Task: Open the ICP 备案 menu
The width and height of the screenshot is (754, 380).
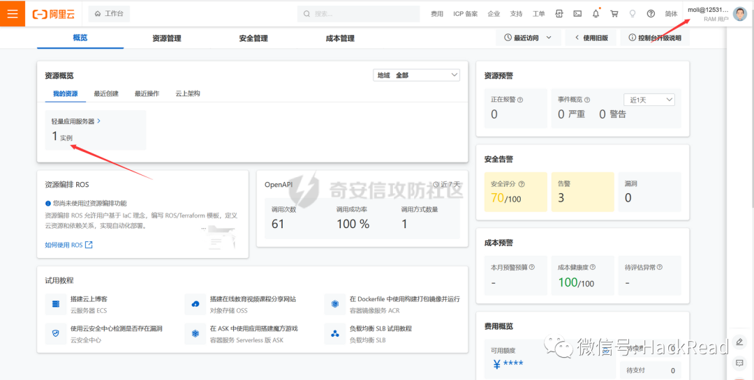Action: (x=466, y=14)
